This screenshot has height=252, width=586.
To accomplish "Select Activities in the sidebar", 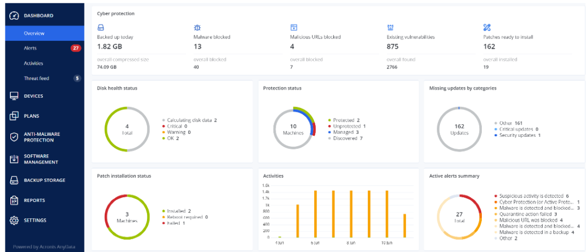I will click(33, 63).
